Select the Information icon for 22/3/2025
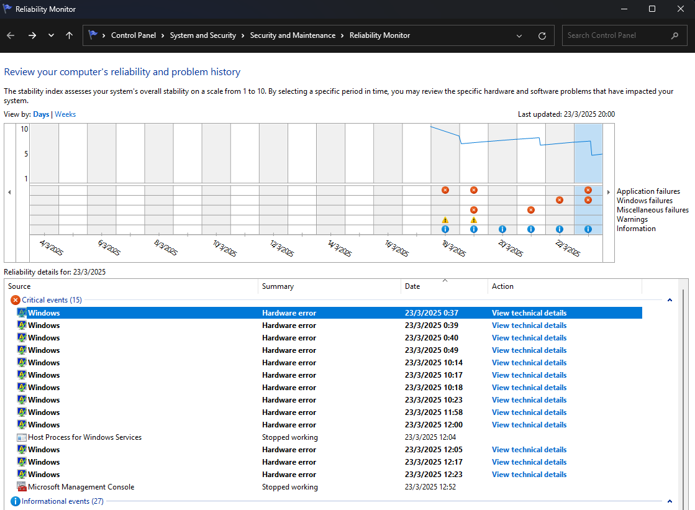This screenshot has width=695, height=510. (x=560, y=229)
